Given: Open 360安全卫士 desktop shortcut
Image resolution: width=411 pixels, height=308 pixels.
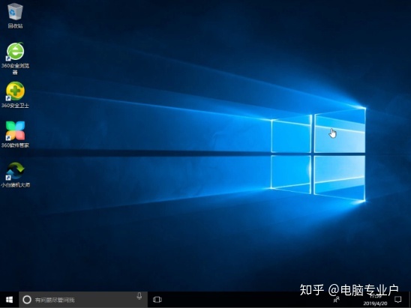Looking at the screenshot, I should (x=15, y=95).
